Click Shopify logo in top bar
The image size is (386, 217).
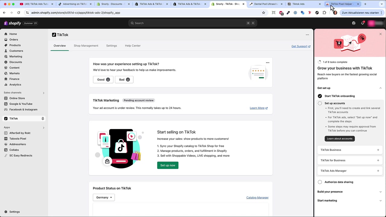[x=13, y=23]
